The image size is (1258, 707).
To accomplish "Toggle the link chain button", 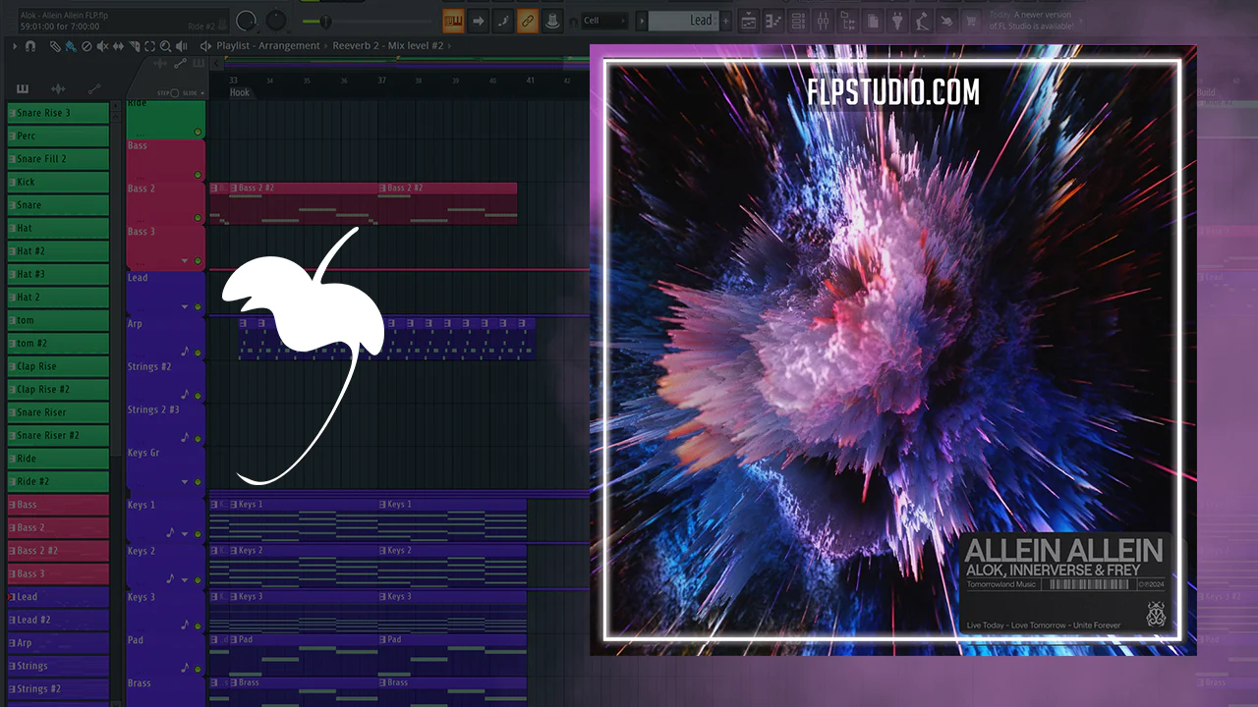I will point(528,20).
